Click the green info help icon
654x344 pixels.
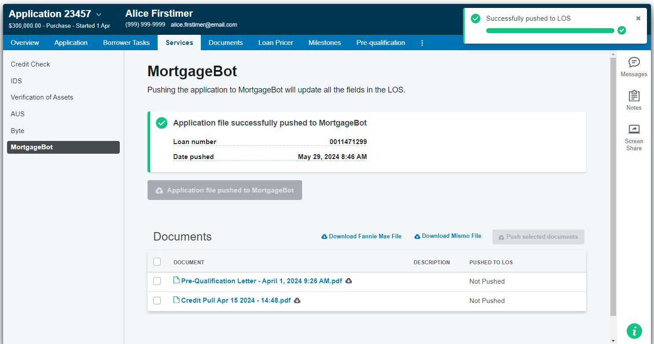tap(634, 331)
